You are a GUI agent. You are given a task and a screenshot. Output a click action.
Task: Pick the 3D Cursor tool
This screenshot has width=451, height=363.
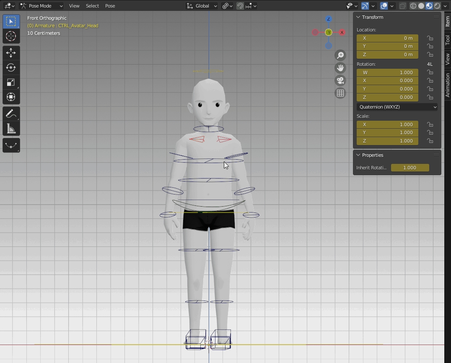click(11, 36)
